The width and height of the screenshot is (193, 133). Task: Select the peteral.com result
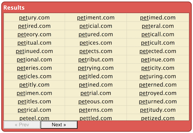click(x=158, y=26)
